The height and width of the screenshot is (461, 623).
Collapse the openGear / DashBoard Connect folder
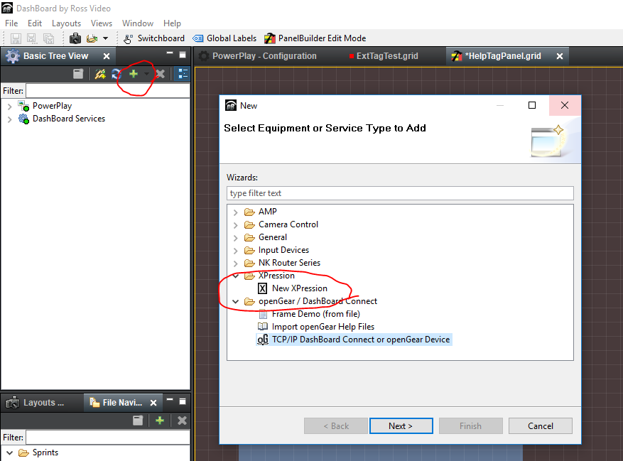point(236,302)
